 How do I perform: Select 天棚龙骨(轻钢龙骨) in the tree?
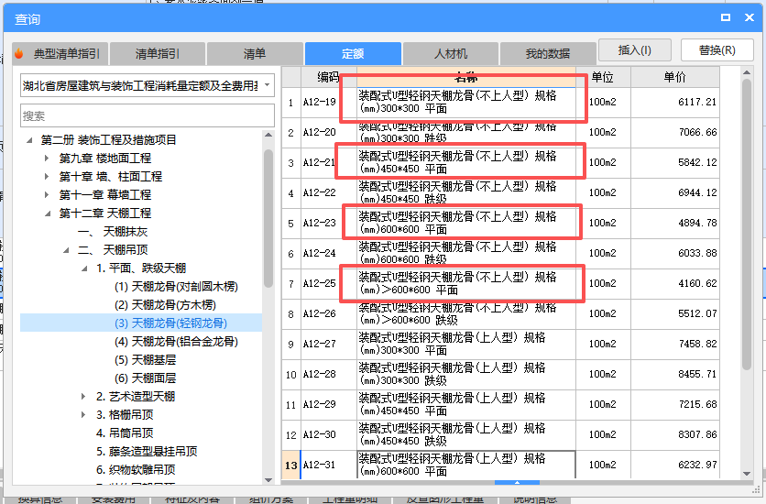coord(170,323)
